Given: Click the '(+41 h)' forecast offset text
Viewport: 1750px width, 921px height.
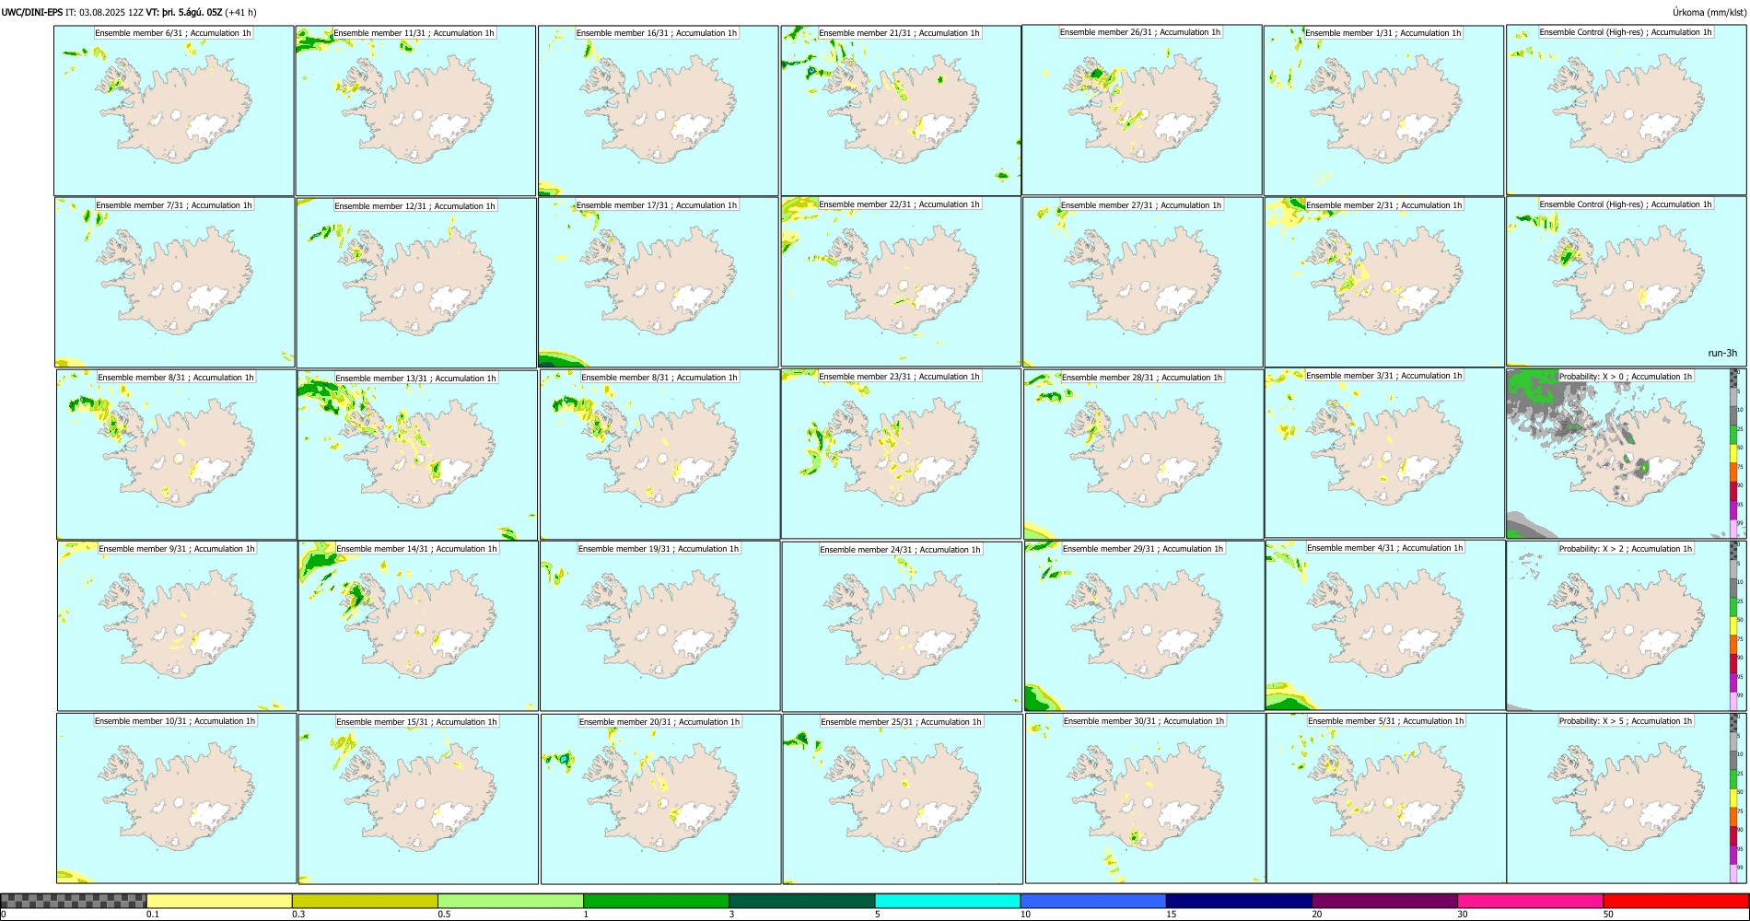Looking at the screenshot, I should click(240, 12).
